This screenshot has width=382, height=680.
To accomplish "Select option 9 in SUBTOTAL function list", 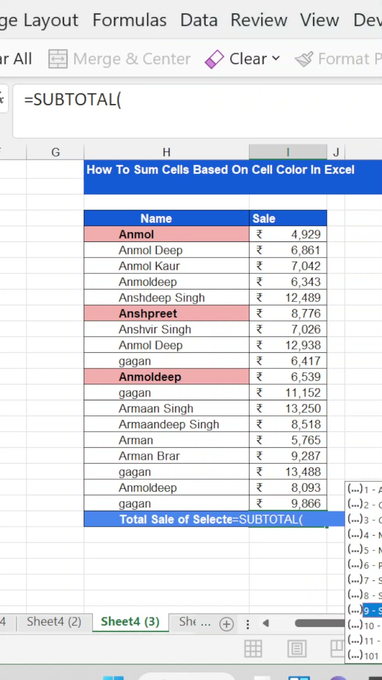I will click(371, 610).
